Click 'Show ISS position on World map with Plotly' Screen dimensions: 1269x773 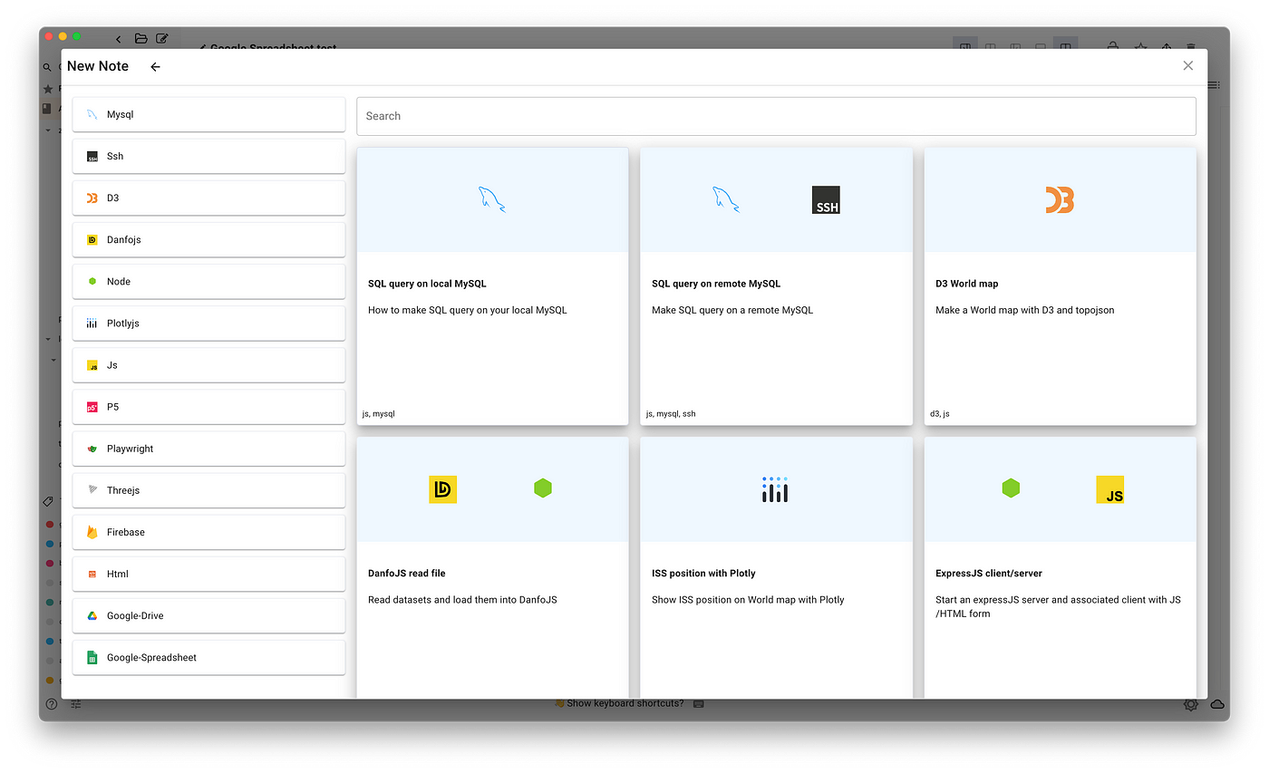(748, 600)
